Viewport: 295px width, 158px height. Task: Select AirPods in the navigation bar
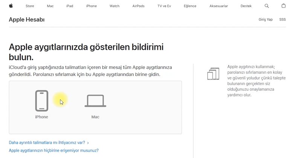(139, 6)
